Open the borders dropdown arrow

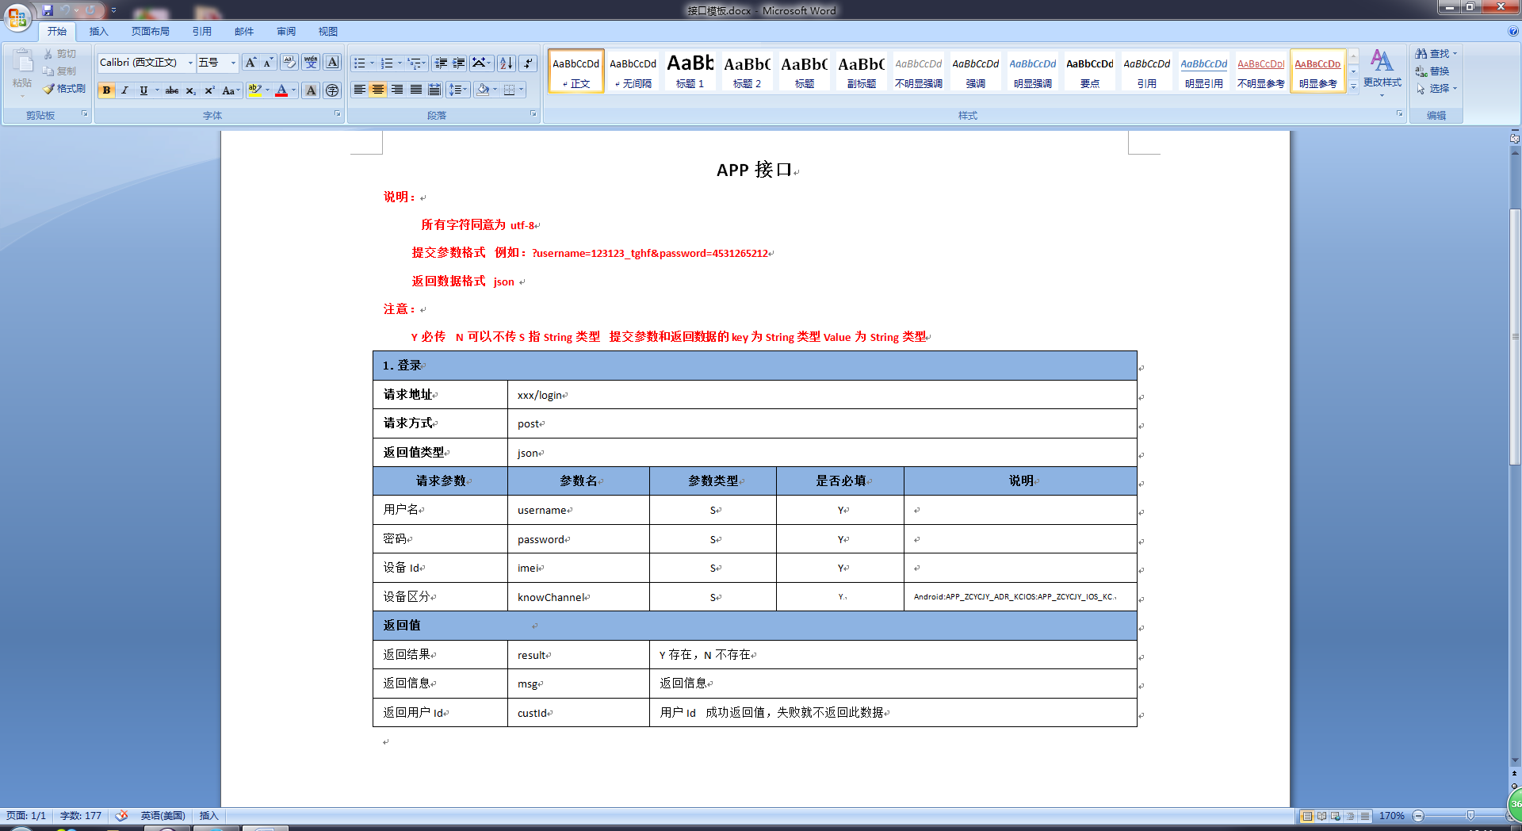tap(521, 90)
